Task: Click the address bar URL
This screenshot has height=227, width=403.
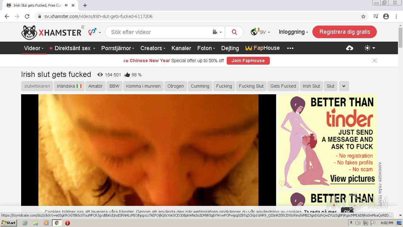Action: pyautogui.click(x=98, y=16)
